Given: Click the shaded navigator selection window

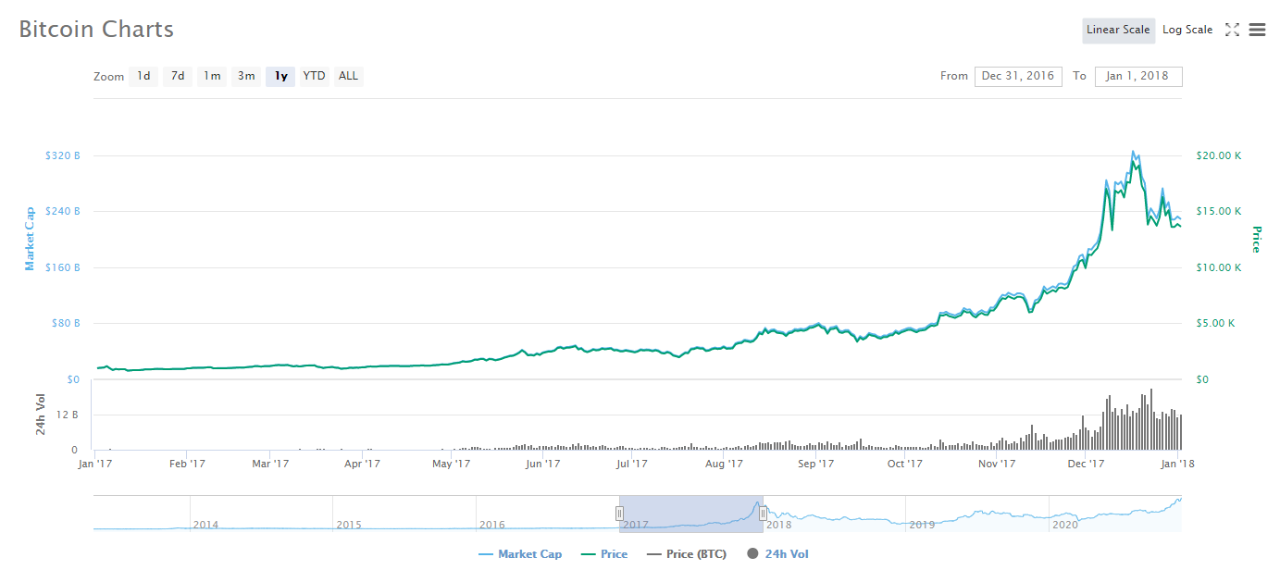Looking at the screenshot, I should [691, 514].
